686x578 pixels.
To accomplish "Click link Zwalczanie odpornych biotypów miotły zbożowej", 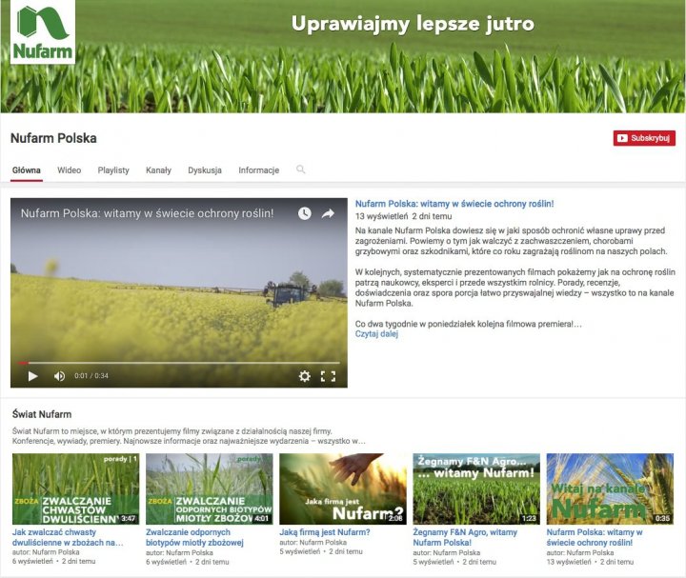I will click(194, 537).
